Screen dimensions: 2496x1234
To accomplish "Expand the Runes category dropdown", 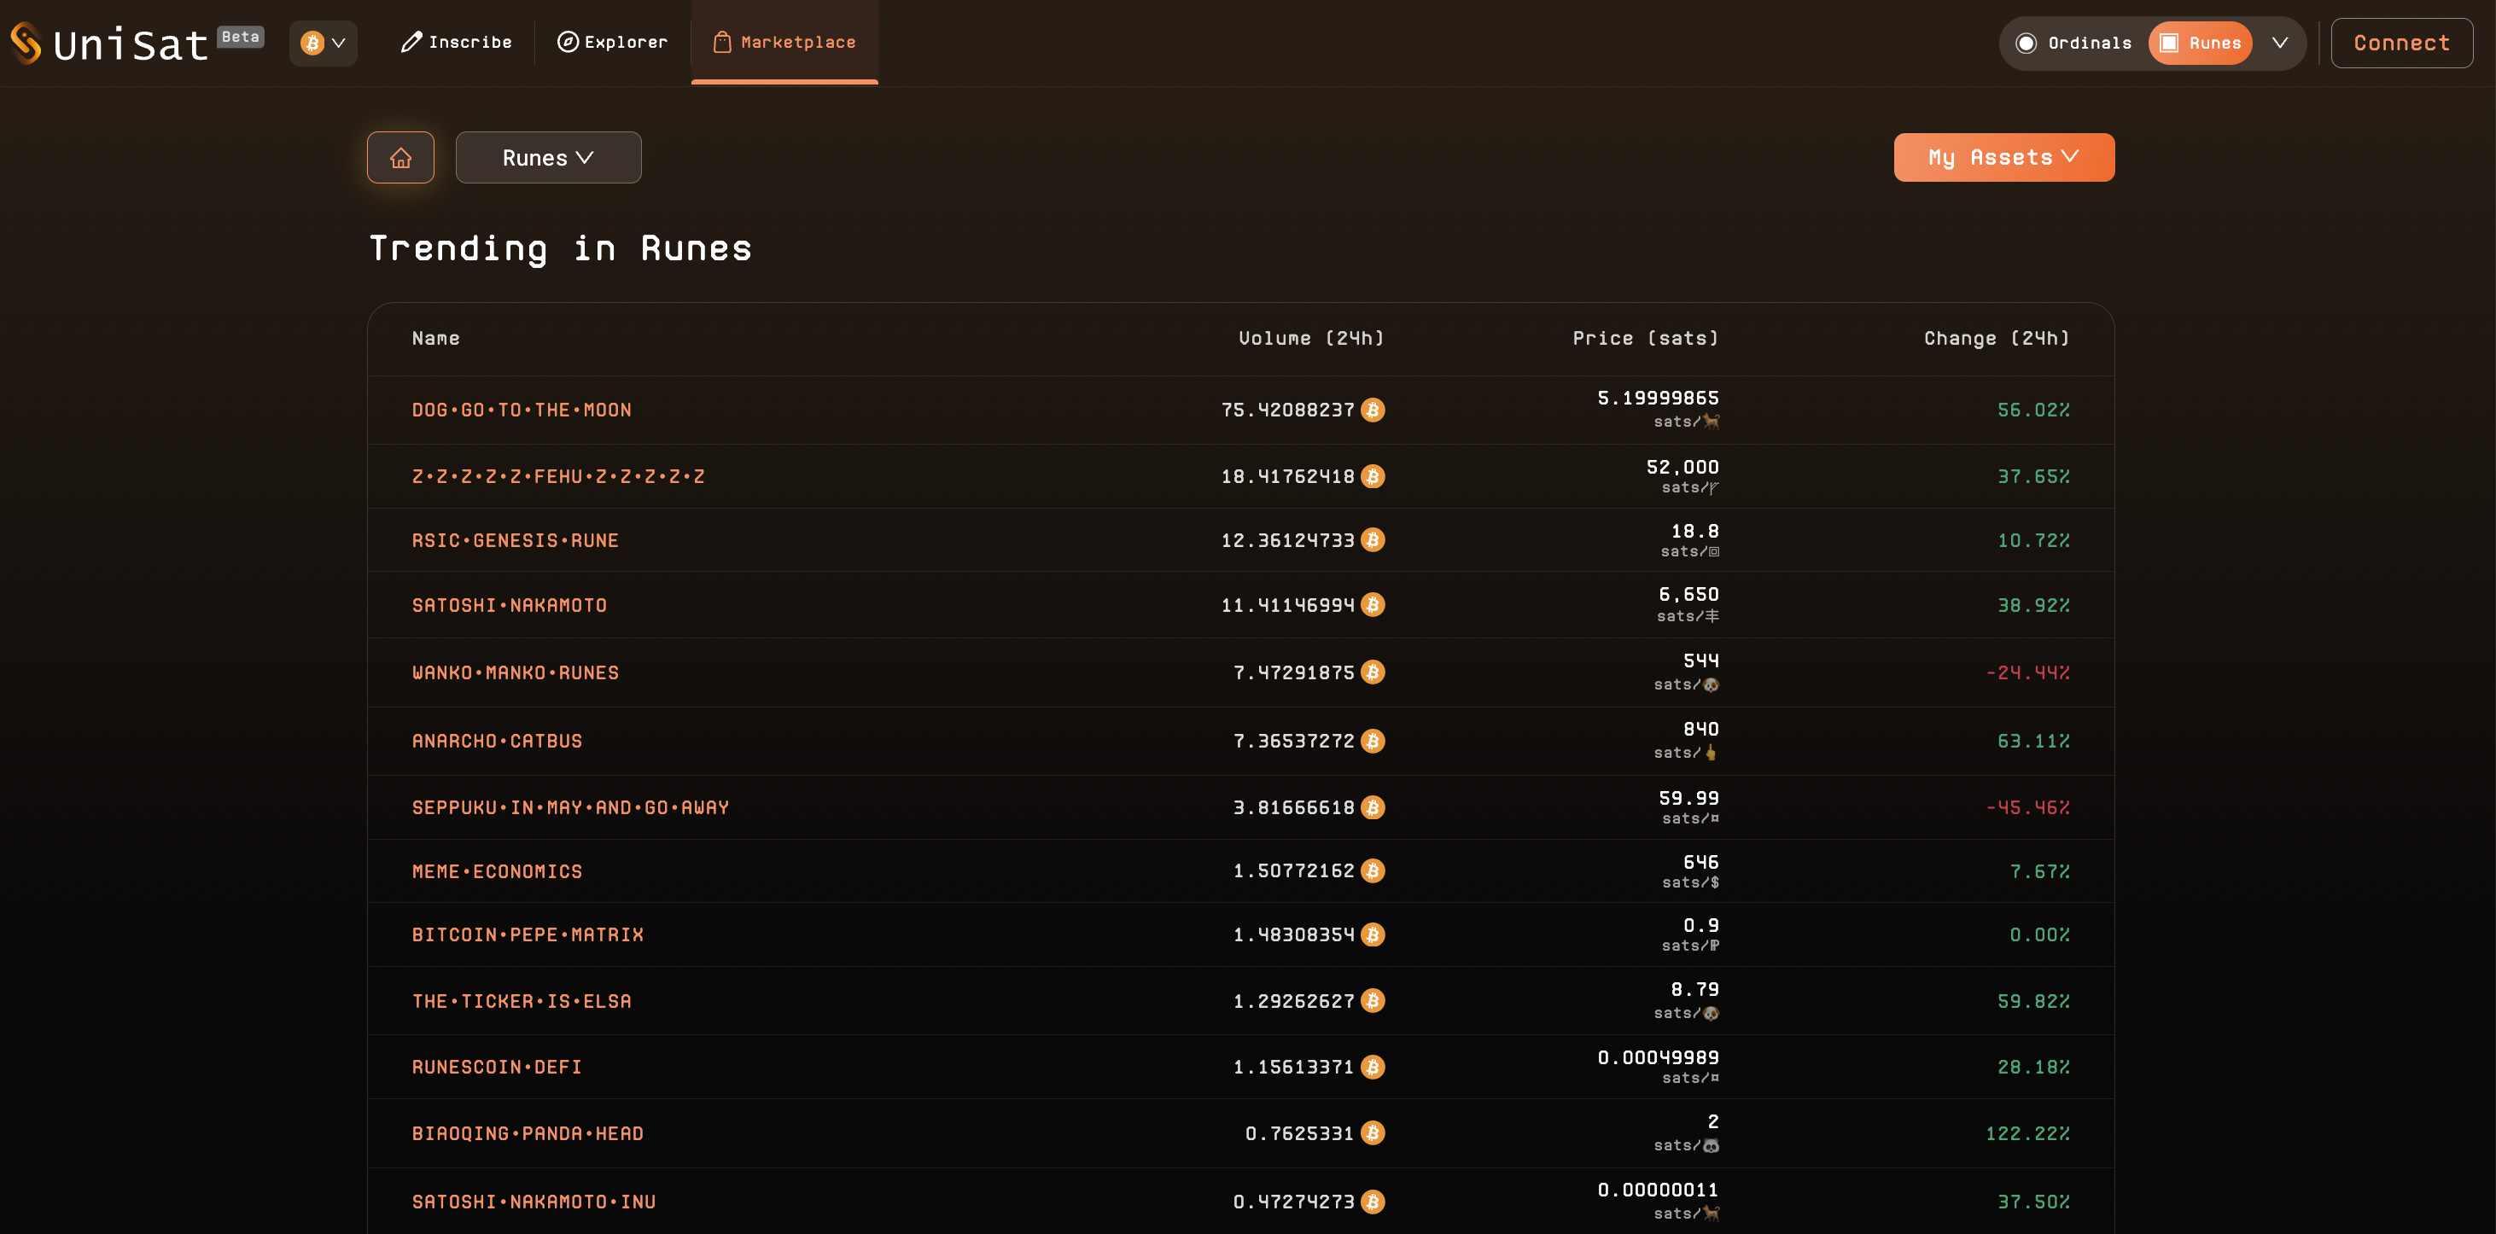I will (548, 158).
